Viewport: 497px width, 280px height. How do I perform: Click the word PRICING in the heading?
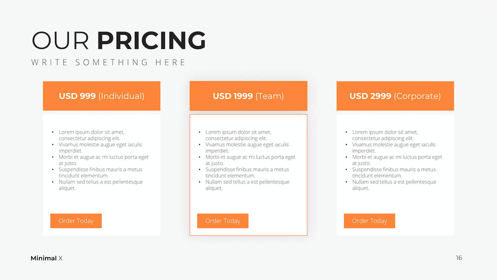pyautogui.click(x=151, y=40)
